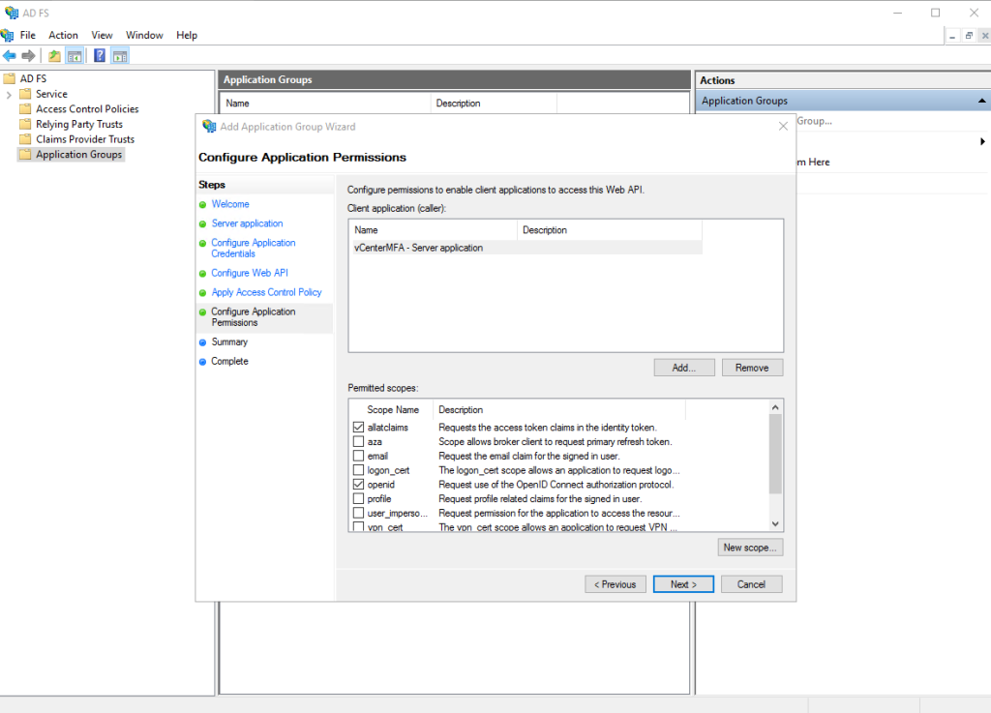Select the Claims Provider Trusts folder icon
Viewport: 991px width, 713px height.
click(x=26, y=139)
